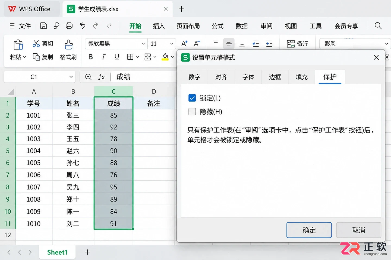Expand the borders dropdown arrow
391x260 pixels.
(x=138, y=57)
